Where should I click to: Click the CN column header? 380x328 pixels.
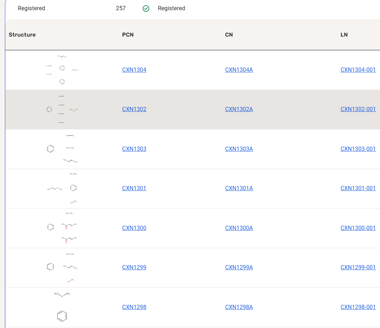tap(229, 35)
